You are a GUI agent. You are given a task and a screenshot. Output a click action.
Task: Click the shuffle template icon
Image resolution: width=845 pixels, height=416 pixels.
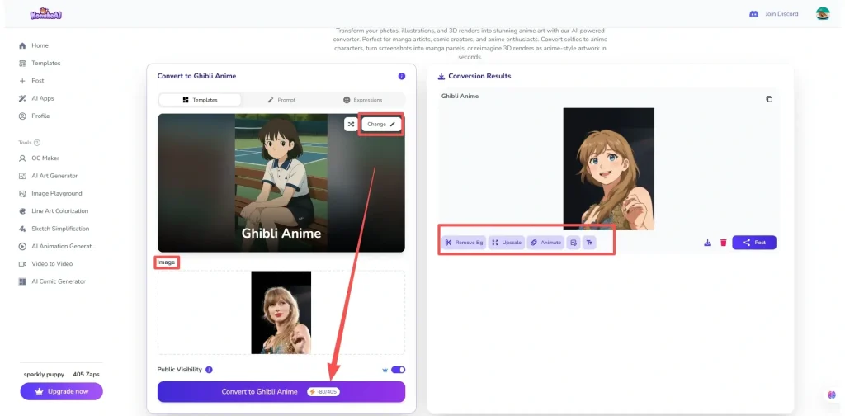pos(352,124)
